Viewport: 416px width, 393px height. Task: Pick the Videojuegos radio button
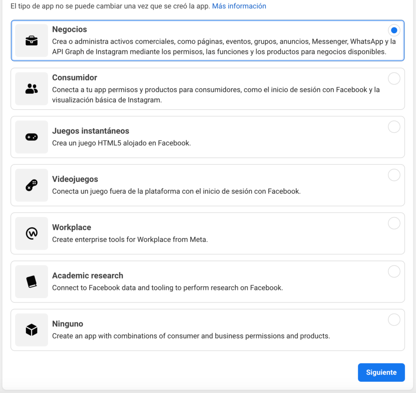click(394, 175)
